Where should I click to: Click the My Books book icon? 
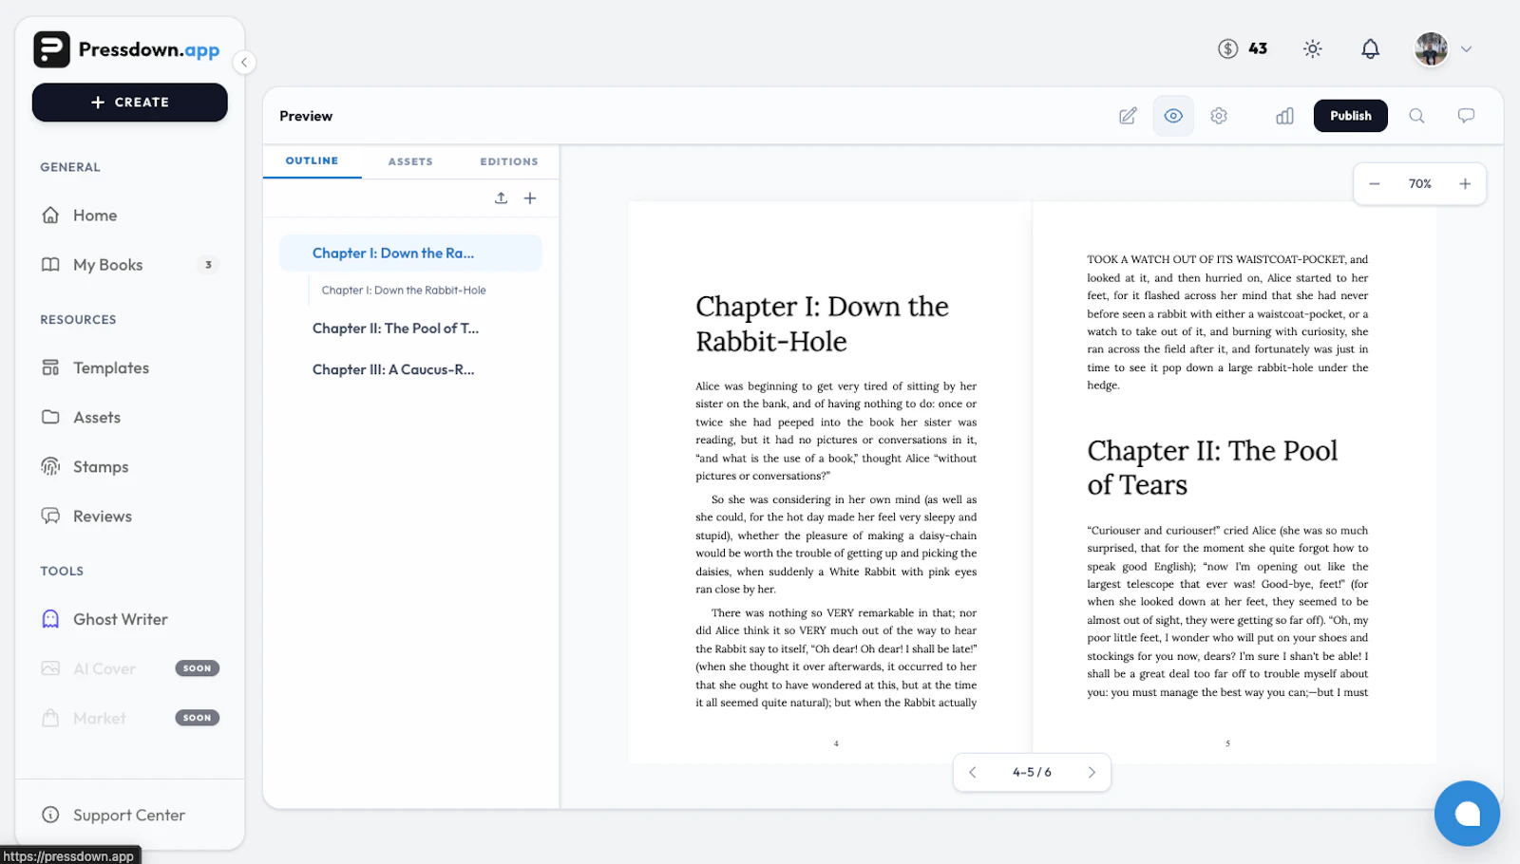click(50, 265)
